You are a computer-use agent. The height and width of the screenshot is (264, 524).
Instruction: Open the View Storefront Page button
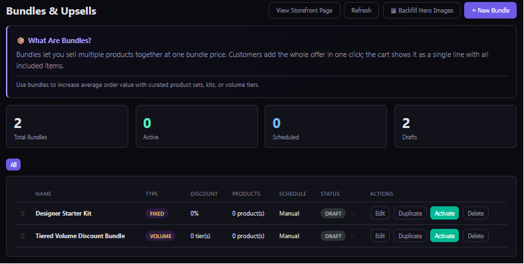tap(304, 11)
